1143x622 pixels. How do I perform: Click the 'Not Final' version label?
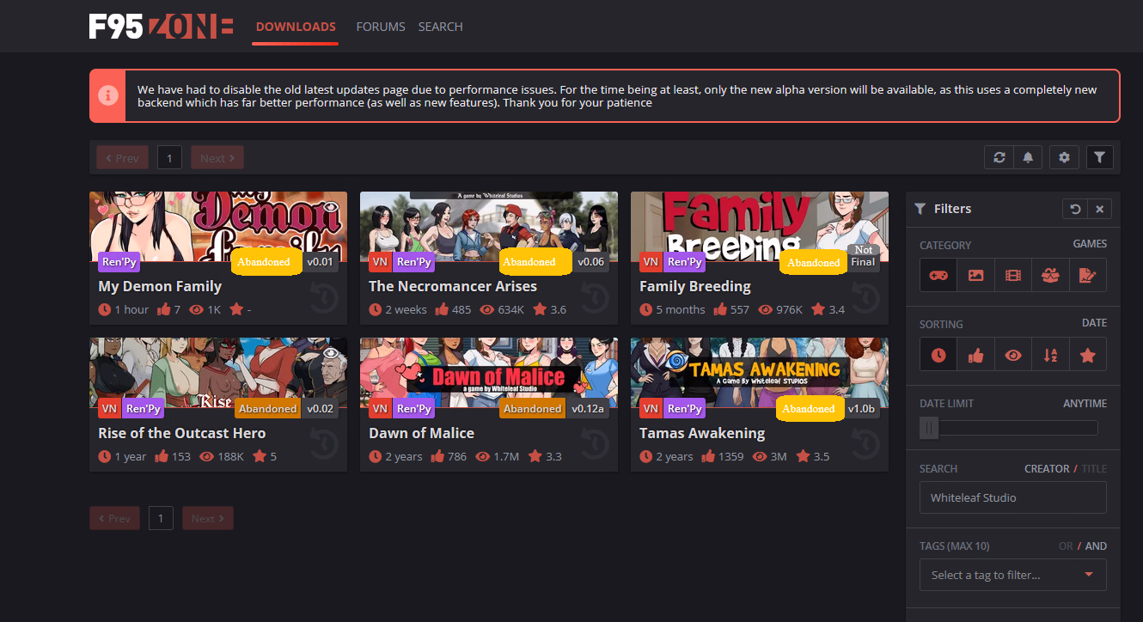[x=863, y=256]
